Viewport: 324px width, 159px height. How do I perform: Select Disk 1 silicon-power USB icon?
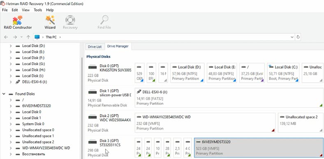pos(93,92)
